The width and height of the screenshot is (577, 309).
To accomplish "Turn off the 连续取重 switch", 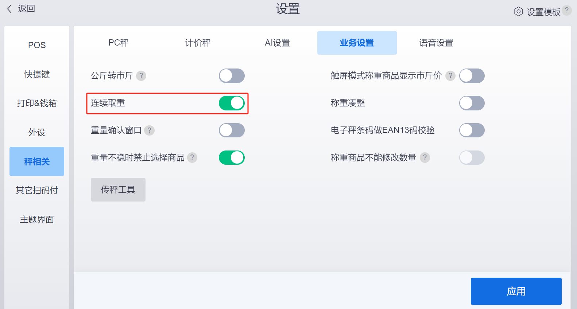I will tap(232, 103).
